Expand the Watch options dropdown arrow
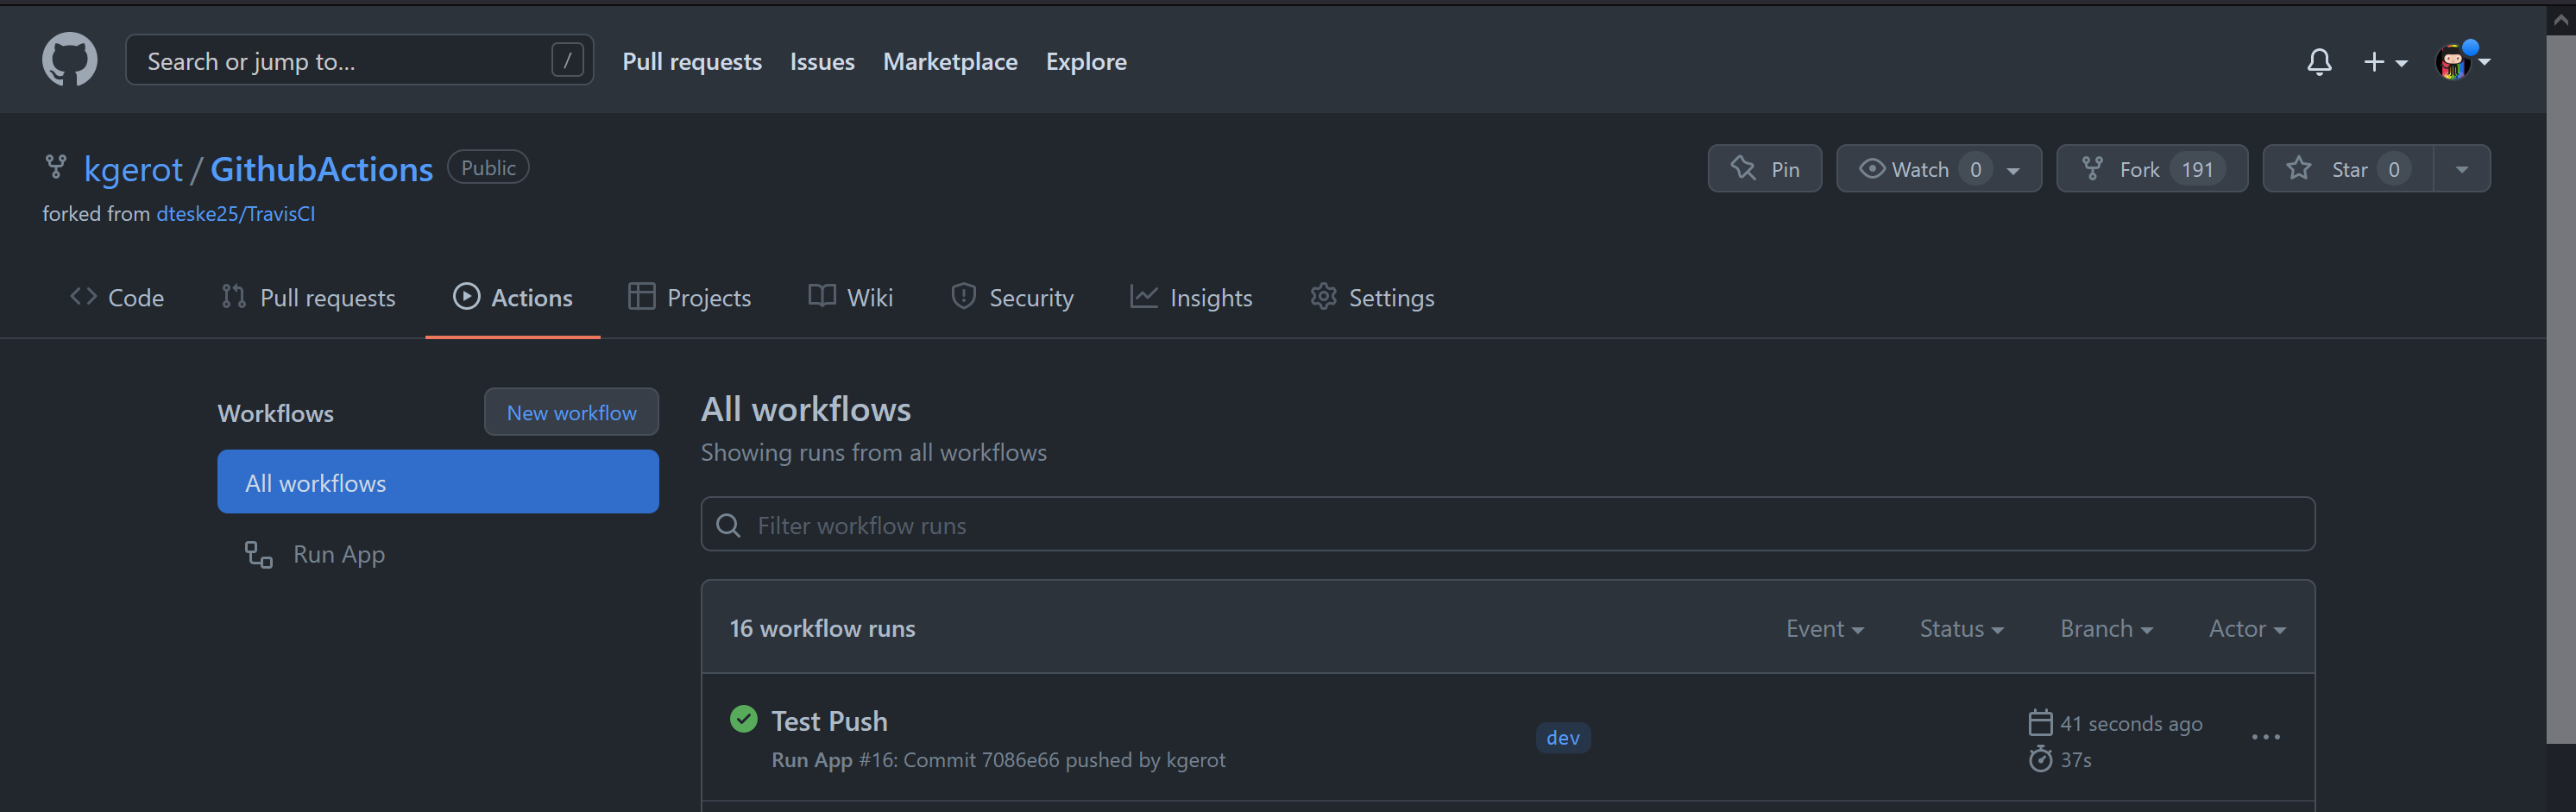2576x812 pixels. coord(2014,170)
